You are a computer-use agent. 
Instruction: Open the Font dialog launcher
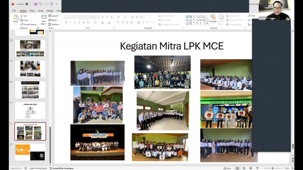[114, 28]
